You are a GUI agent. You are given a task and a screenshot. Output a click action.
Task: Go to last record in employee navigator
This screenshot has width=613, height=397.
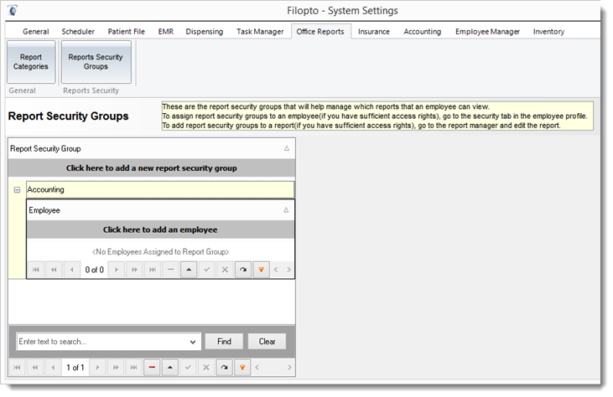153,270
